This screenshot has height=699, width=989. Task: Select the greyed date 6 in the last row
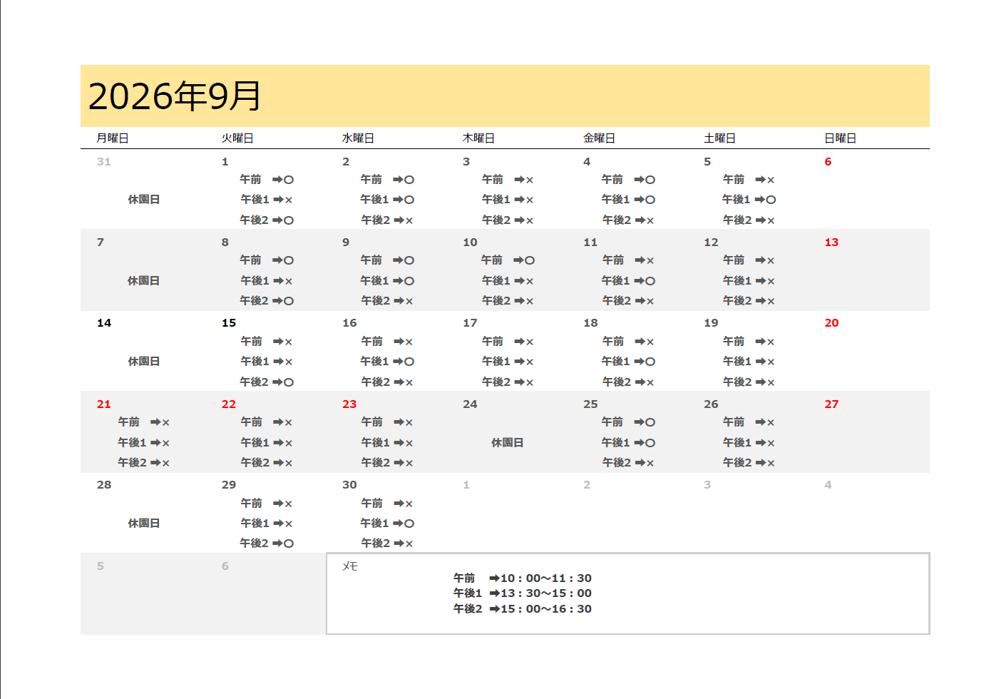point(225,566)
